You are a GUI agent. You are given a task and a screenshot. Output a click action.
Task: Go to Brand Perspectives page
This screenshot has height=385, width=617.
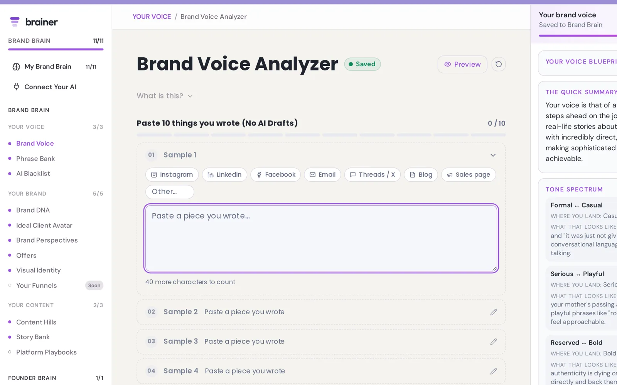click(x=47, y=240)
